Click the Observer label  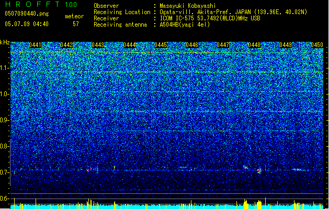(106, 6)
